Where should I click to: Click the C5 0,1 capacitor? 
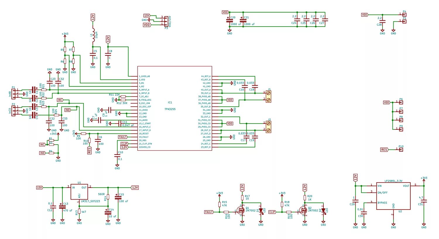(93, 54)
